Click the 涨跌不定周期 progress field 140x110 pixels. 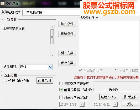click(x=116, y=83)
